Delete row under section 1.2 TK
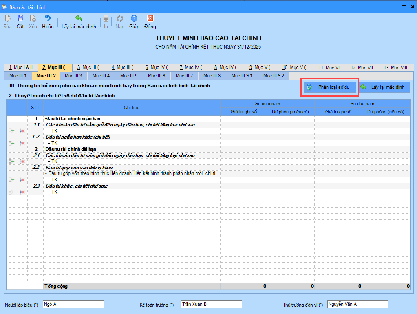417x314 pixels. (22, 143)
